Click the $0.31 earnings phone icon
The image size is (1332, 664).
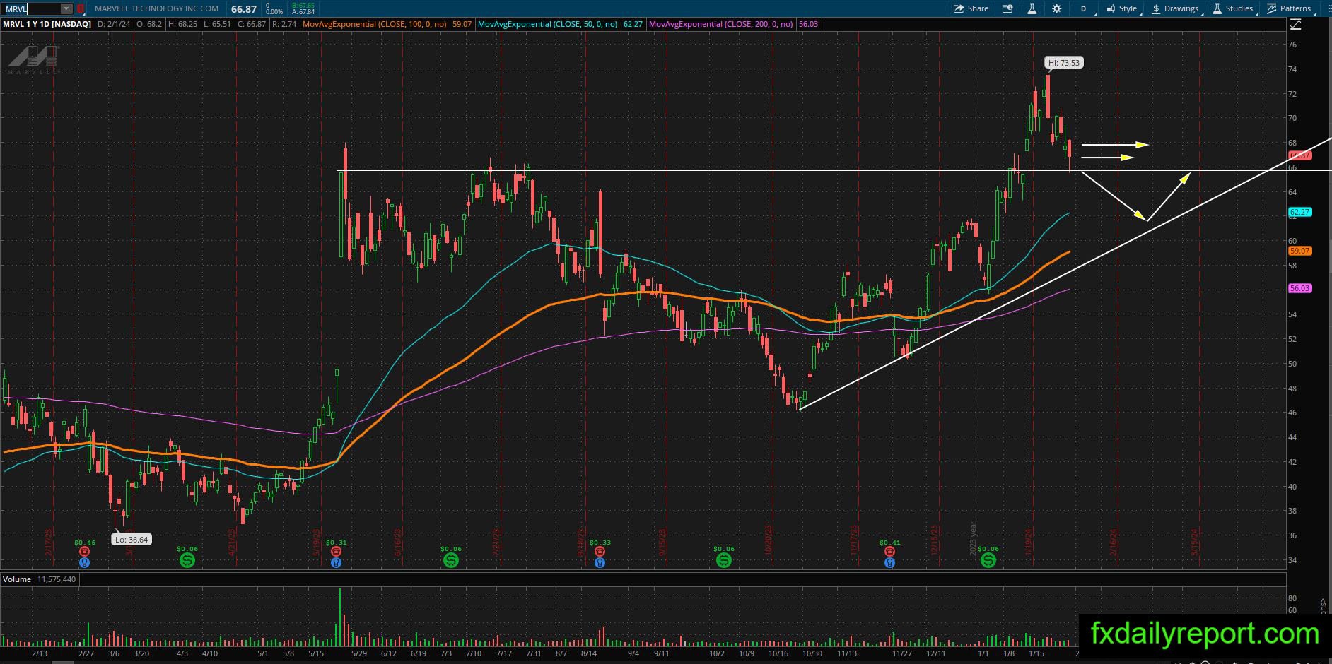click(x=337, y=551)
